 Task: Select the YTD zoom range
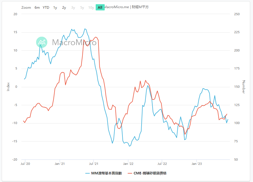46,8
